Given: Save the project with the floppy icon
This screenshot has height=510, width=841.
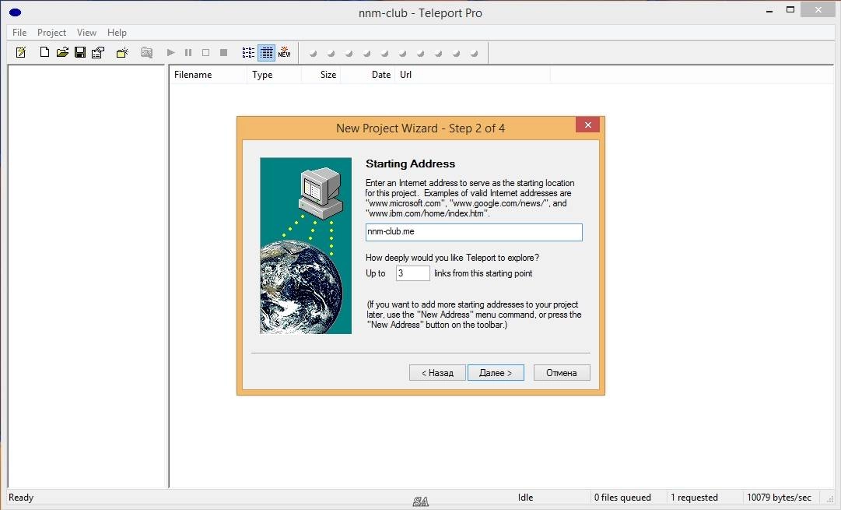Looking at the screenshot, I should [x=80, y=52].
